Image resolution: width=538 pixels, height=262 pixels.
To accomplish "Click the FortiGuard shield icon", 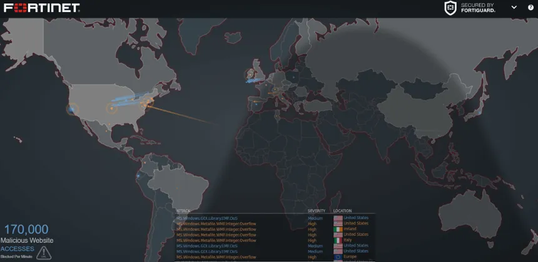I will pos(450,8).
